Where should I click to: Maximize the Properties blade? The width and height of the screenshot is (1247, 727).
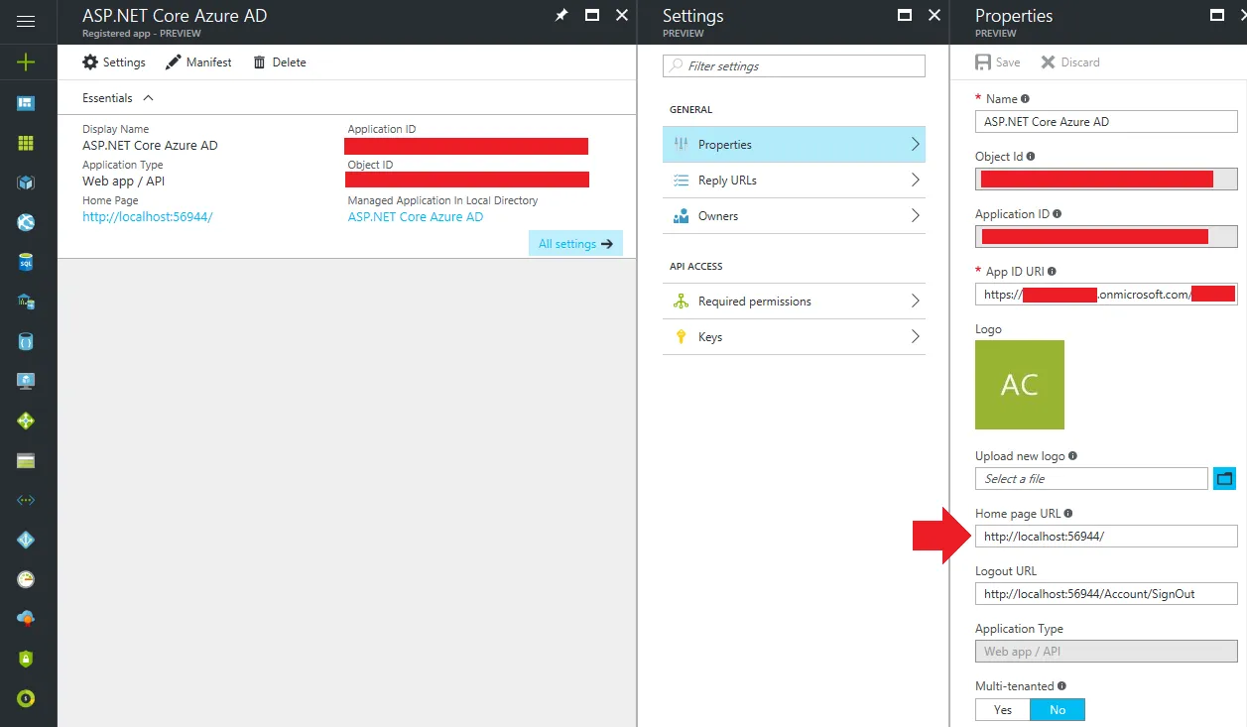coord(1217,15)
